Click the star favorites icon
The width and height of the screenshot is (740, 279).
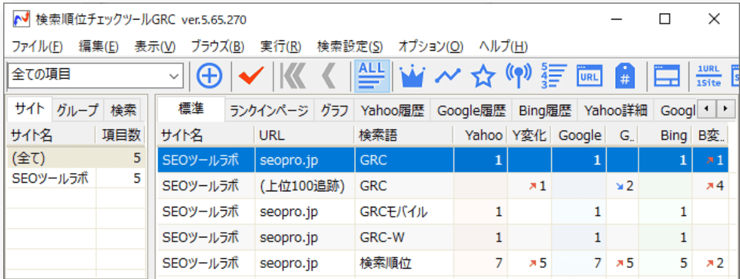point(482,76)
